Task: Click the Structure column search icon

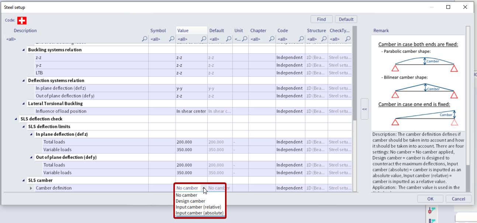Action: point(324,39)
